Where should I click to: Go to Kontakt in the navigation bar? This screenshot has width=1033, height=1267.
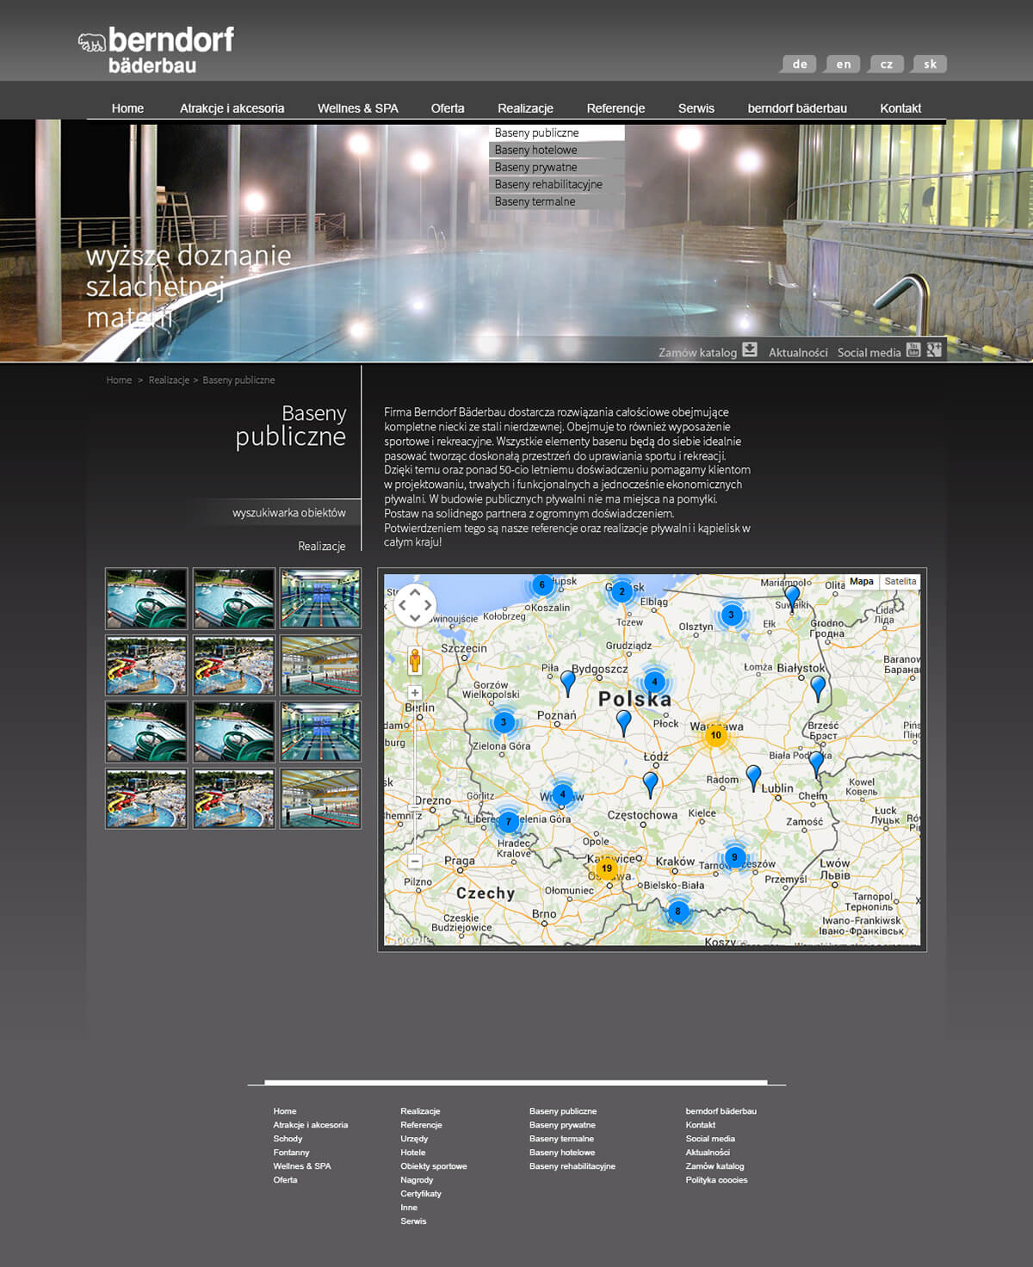coord(900,108)
